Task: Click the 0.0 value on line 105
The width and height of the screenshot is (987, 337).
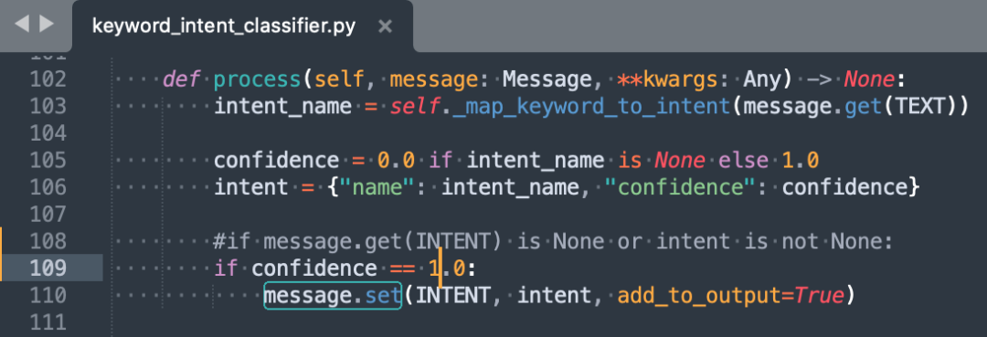Action: pyautogui.click(x=396, y=161)
